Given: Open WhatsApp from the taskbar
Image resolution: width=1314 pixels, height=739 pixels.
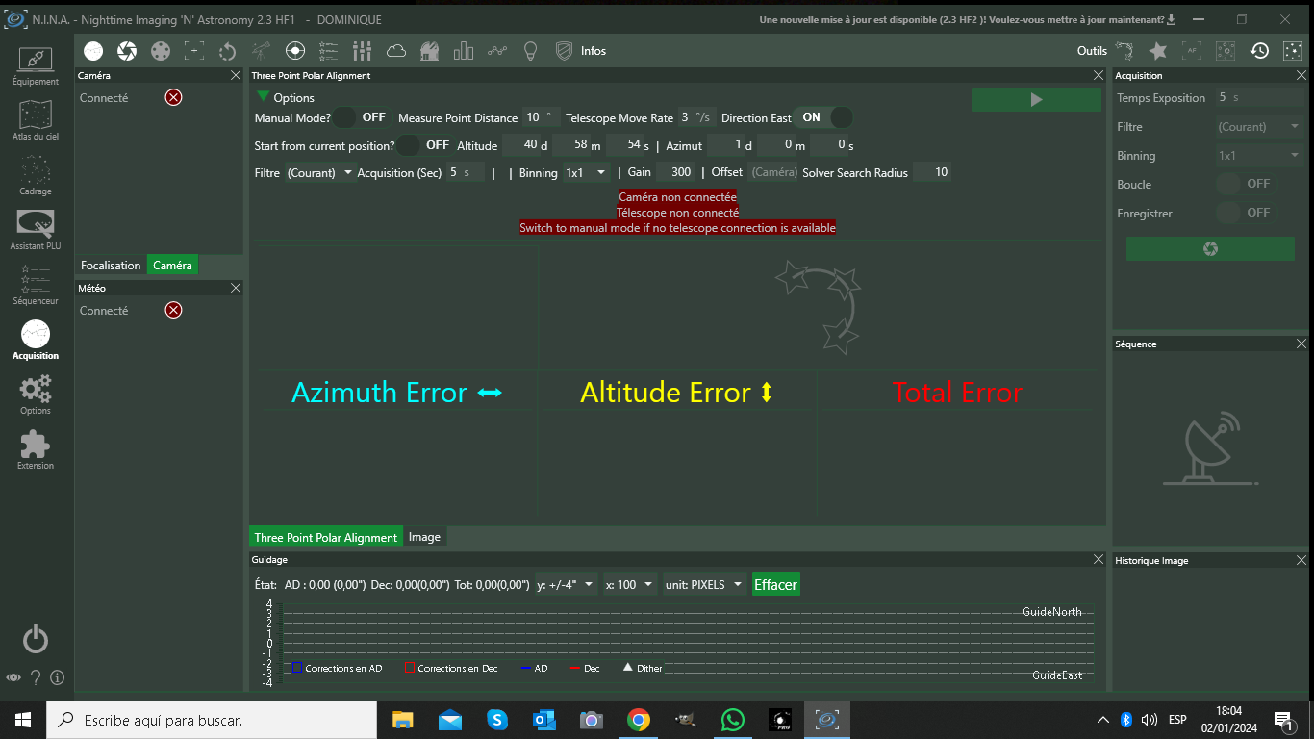Looking at the screenshot, I should 733,720.
